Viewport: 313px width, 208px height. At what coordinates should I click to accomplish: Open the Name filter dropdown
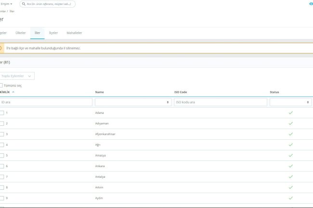pos(133,102)
